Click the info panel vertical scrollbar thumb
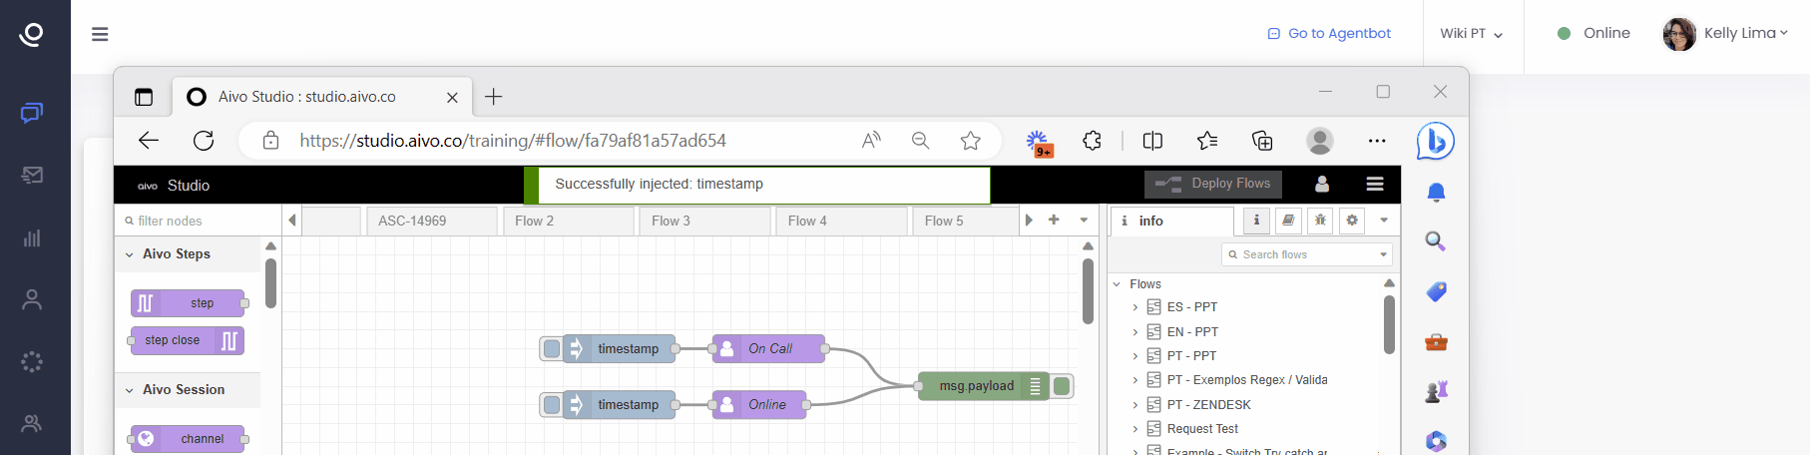 point(1389,324)
